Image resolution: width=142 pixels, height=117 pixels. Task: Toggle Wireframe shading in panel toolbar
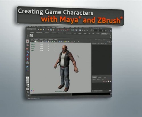pyautogui.click(x=57, y=41)
